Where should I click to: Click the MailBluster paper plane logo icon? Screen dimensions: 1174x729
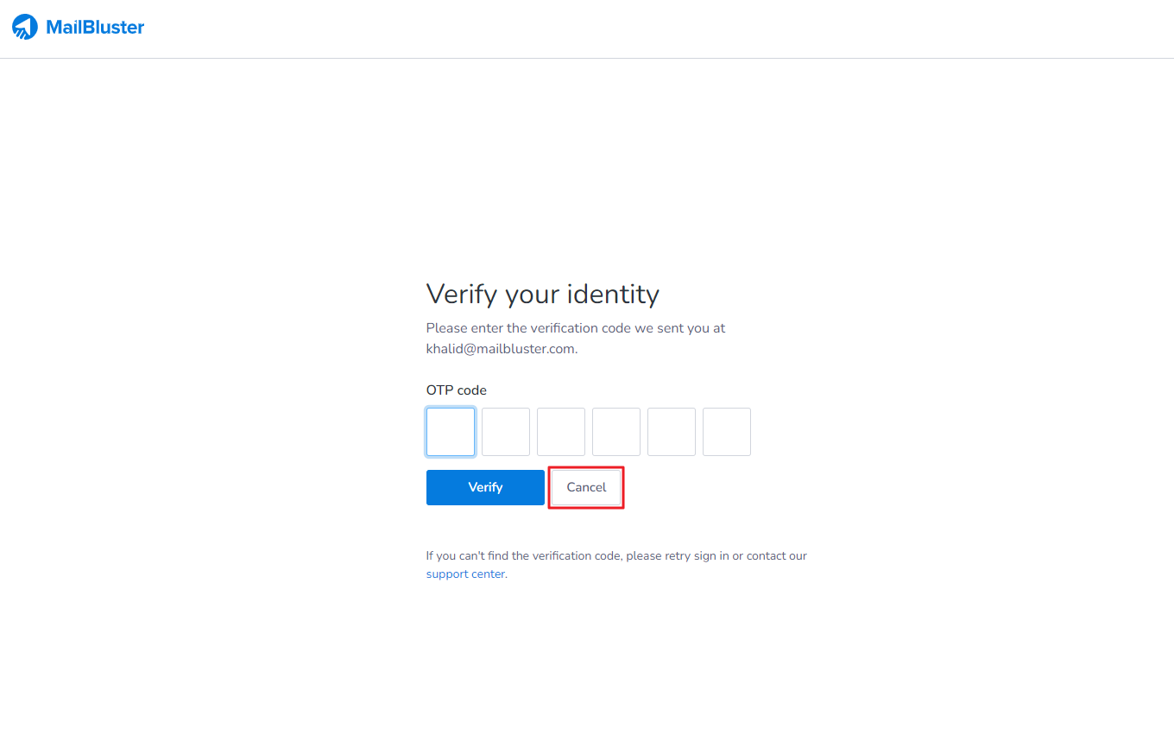tap(25, 27)
